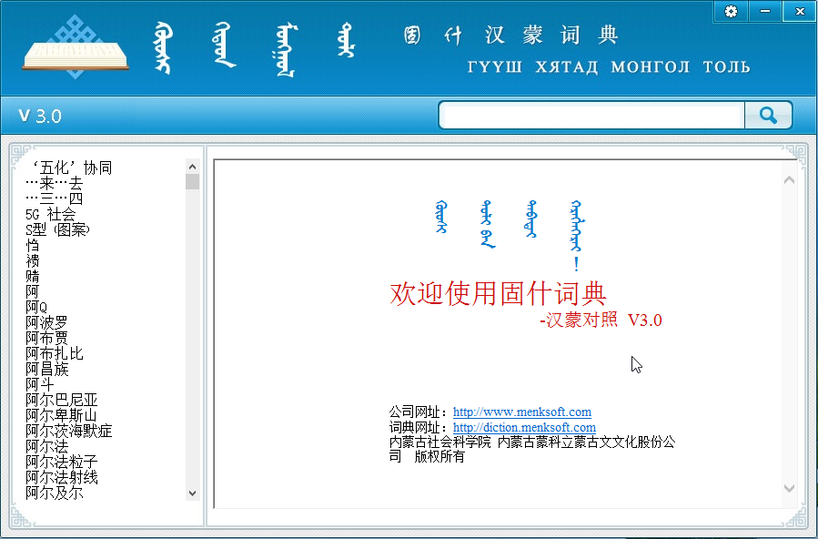Open the diction.menksoft.com dictionary link
The height and width of the screenshot is (539, 818).
point(524,427)
